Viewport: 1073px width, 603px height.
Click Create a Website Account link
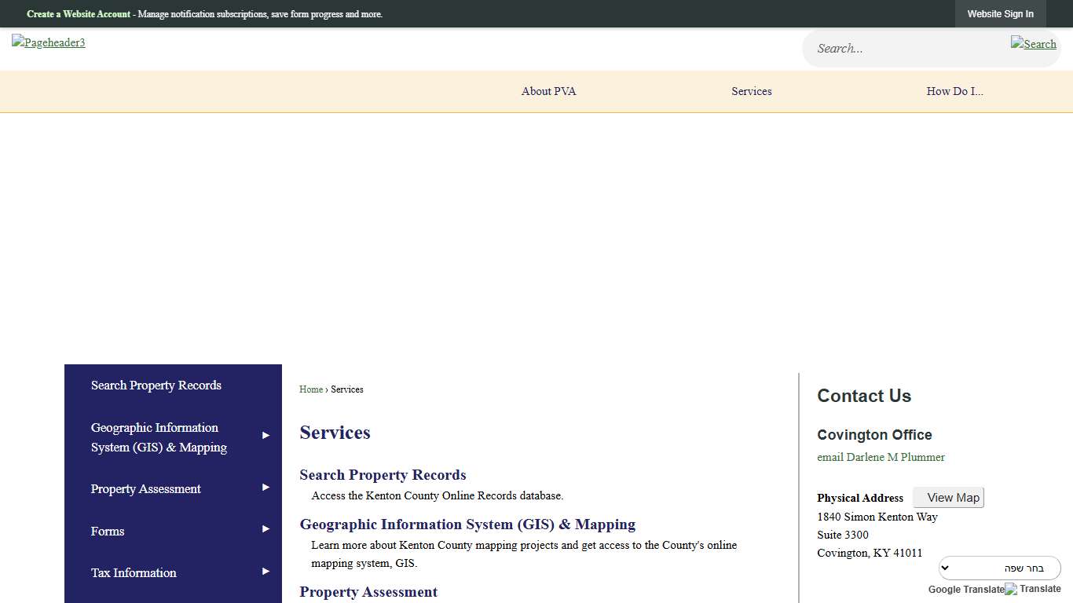click(79, 14)
